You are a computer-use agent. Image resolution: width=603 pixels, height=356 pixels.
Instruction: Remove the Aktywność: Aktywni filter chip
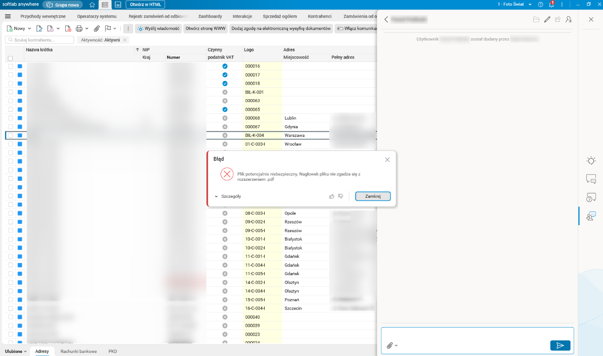(x=125, y=40)
